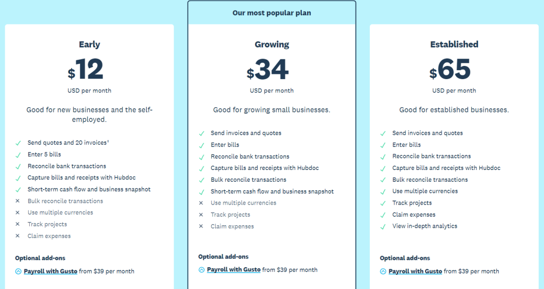
Task: Expand Payroll with Gusto chevron in Early plan
Action: [19, 271]
